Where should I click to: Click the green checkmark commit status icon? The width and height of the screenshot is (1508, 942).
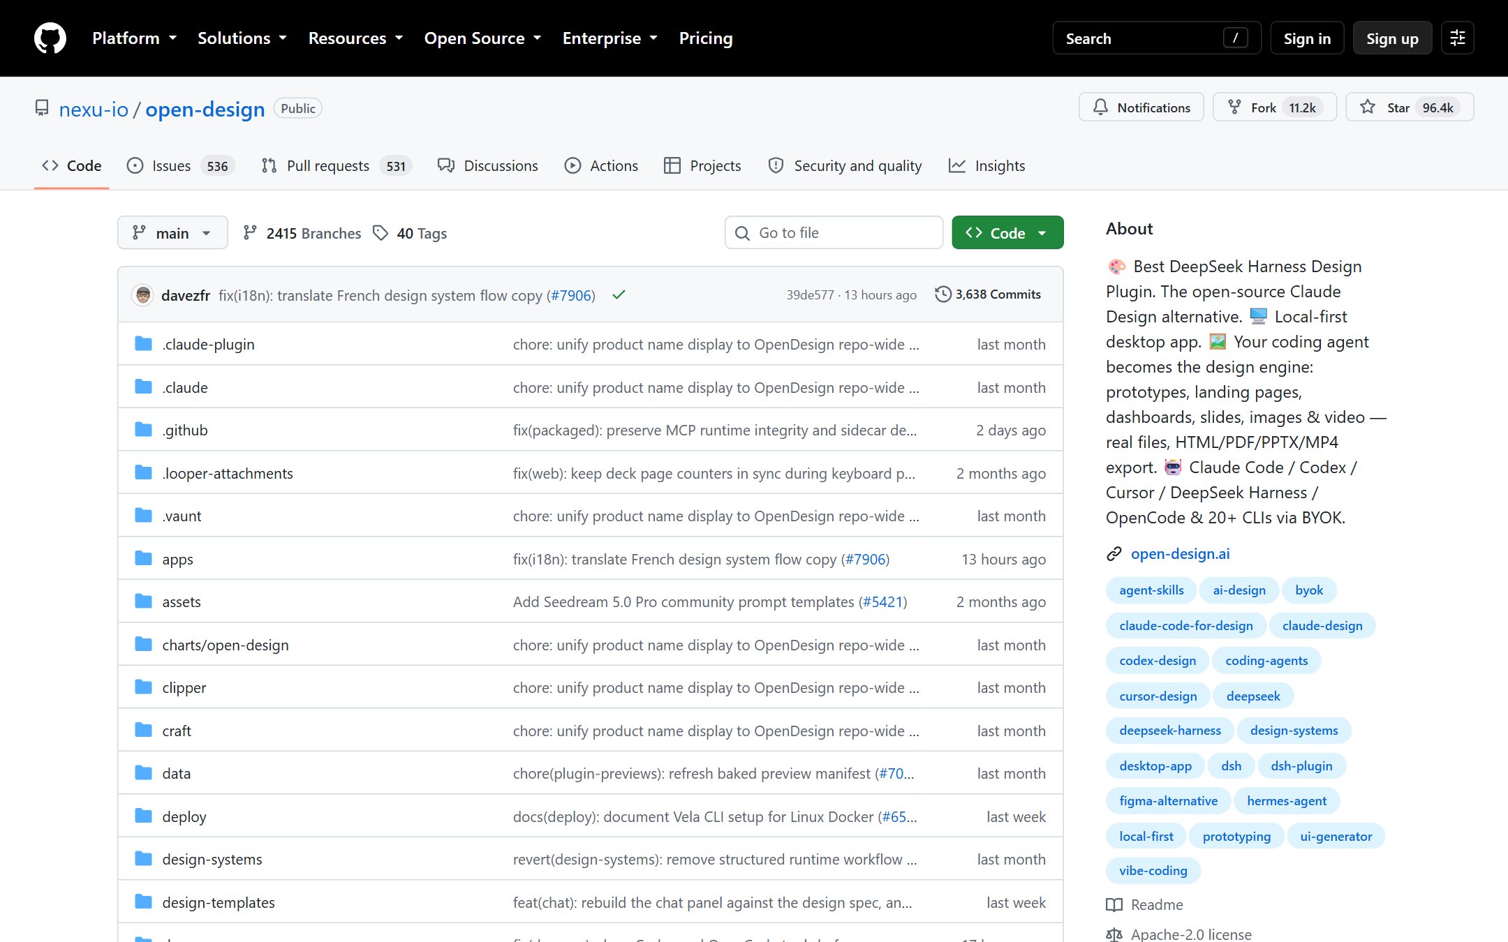click(x=618, y=295)
